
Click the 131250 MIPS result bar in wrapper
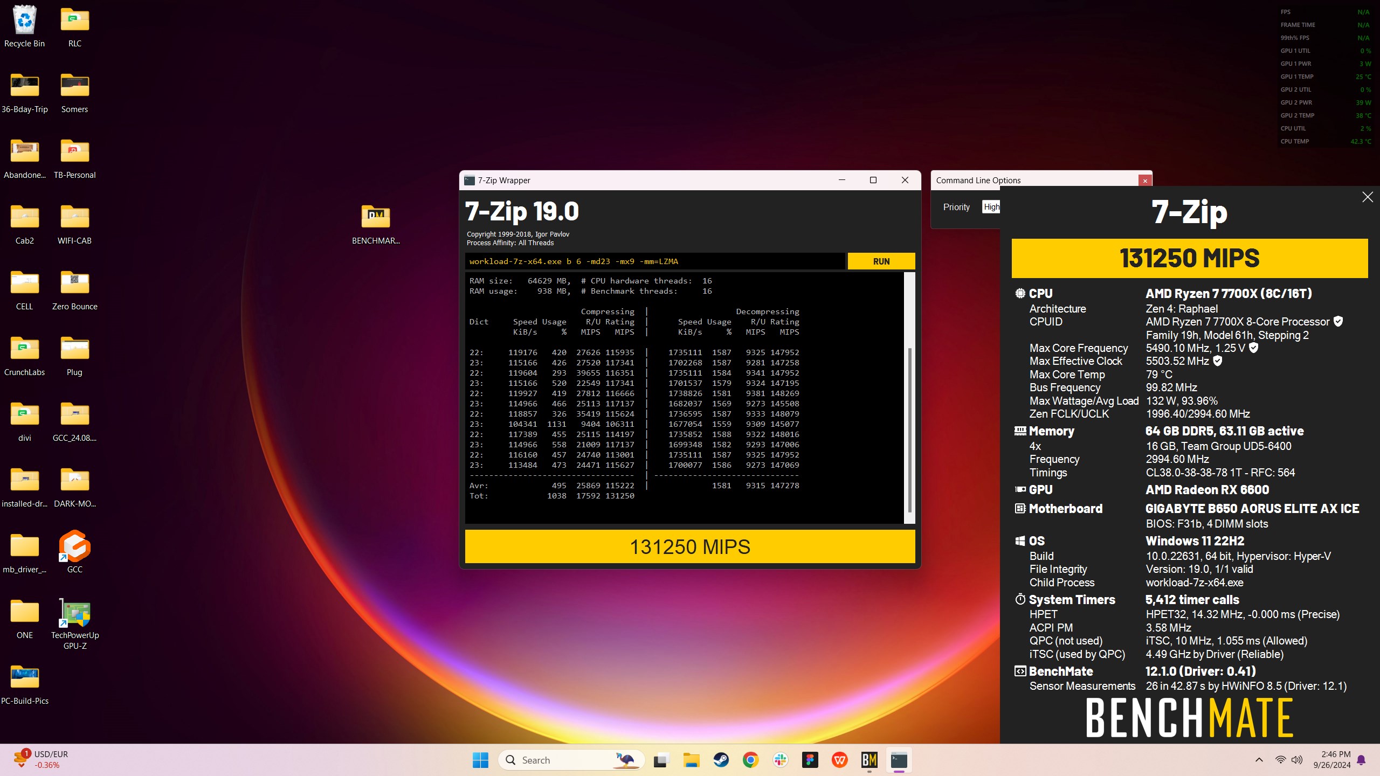(690, 547)
